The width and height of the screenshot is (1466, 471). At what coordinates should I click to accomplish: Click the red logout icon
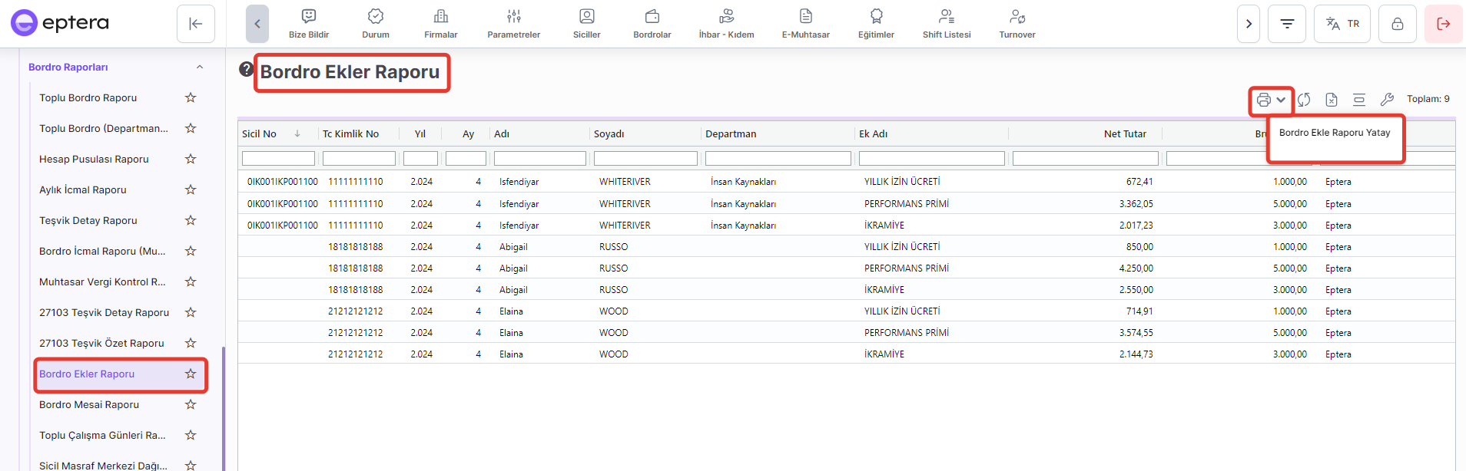(1443, 24)
